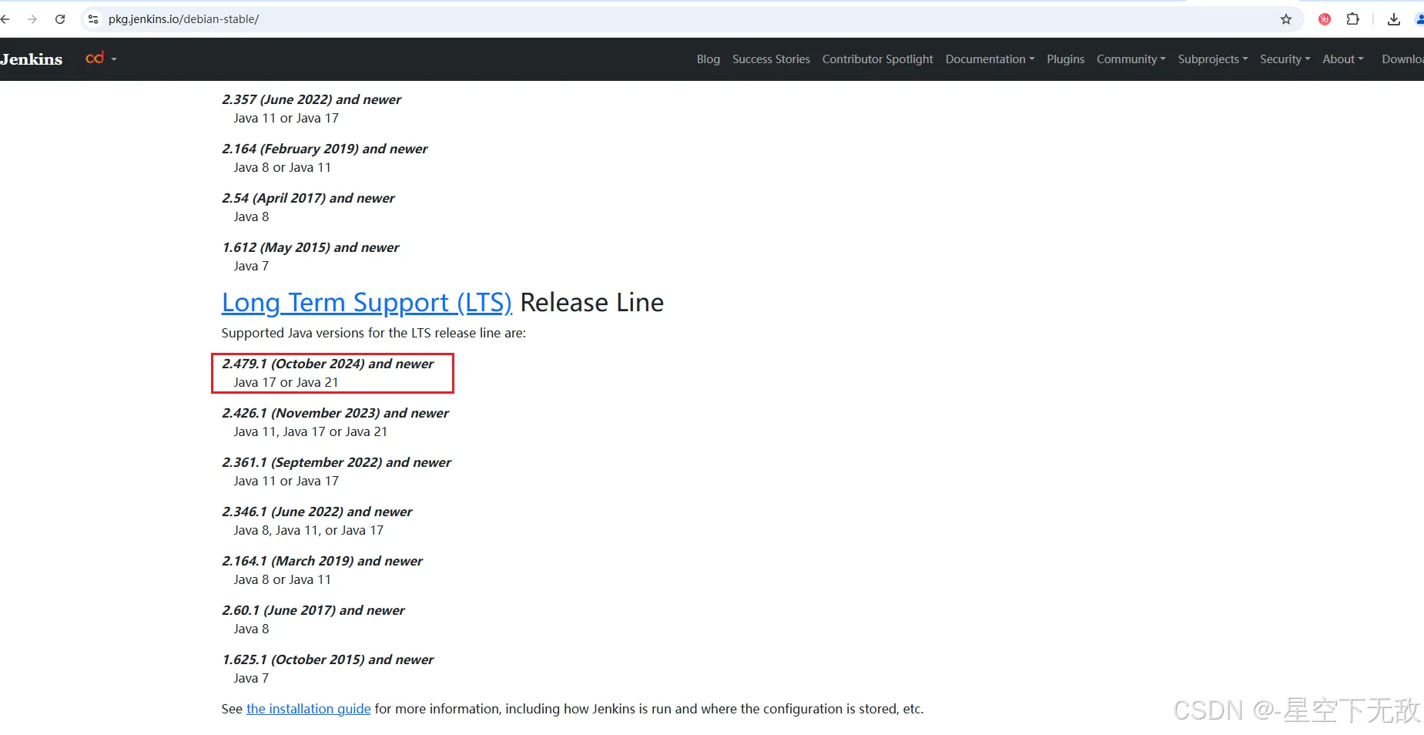Viewport: 1424px width, 735px height.
Task: Click the 'Java 17 or Java 21' line
Action: 286,382
